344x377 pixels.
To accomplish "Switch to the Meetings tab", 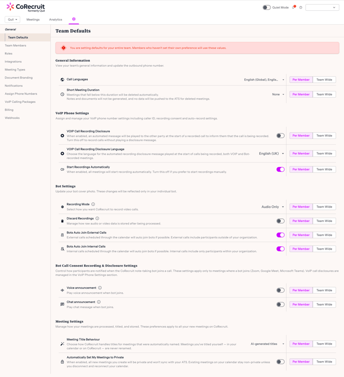I will click(x=33, y=20).
